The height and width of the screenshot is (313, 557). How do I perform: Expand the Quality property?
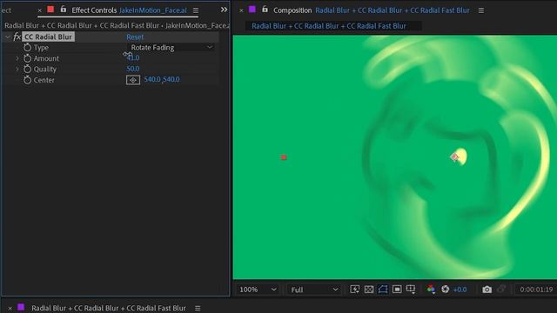pos(17,69)
